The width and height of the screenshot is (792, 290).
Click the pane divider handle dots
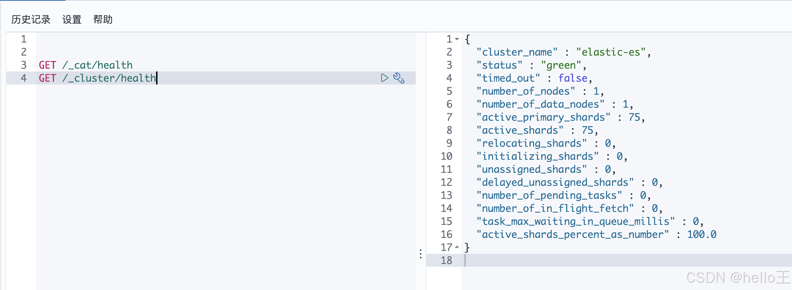421,254
